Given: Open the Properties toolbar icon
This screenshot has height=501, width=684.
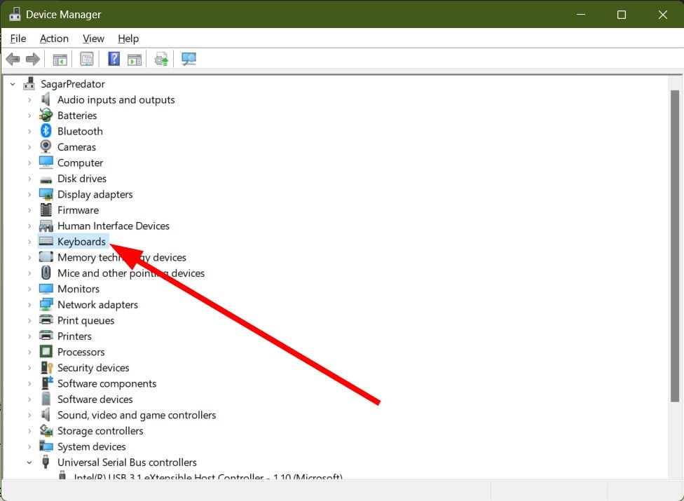Looking at the screenshot, I should [87, 59].
